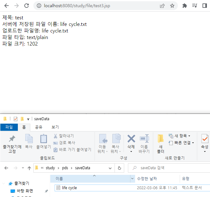The width and height of the screenshot is (210, 197).
Task: Open the 이동 위치 move-to dropdown
Action: point(103,144)
